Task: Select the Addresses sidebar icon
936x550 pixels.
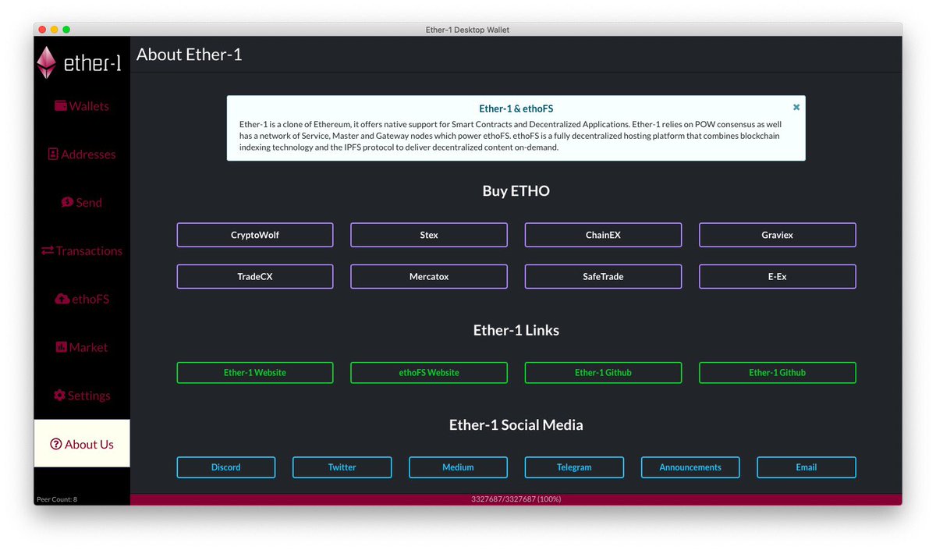Action: (56, 154)
